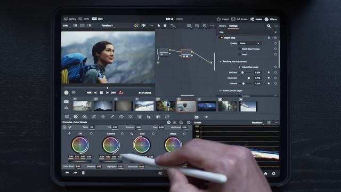Switch to Full Screen view
The width and height of the screenshot is (341, 192).
[x=239, y=19]
